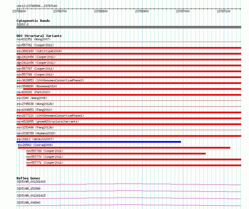
Task: Click the red nsv557771 variant bar
Action: [134, 165]
